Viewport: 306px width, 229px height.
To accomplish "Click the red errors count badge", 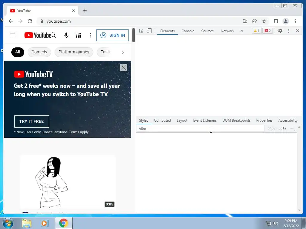I will tap(268, 31).
